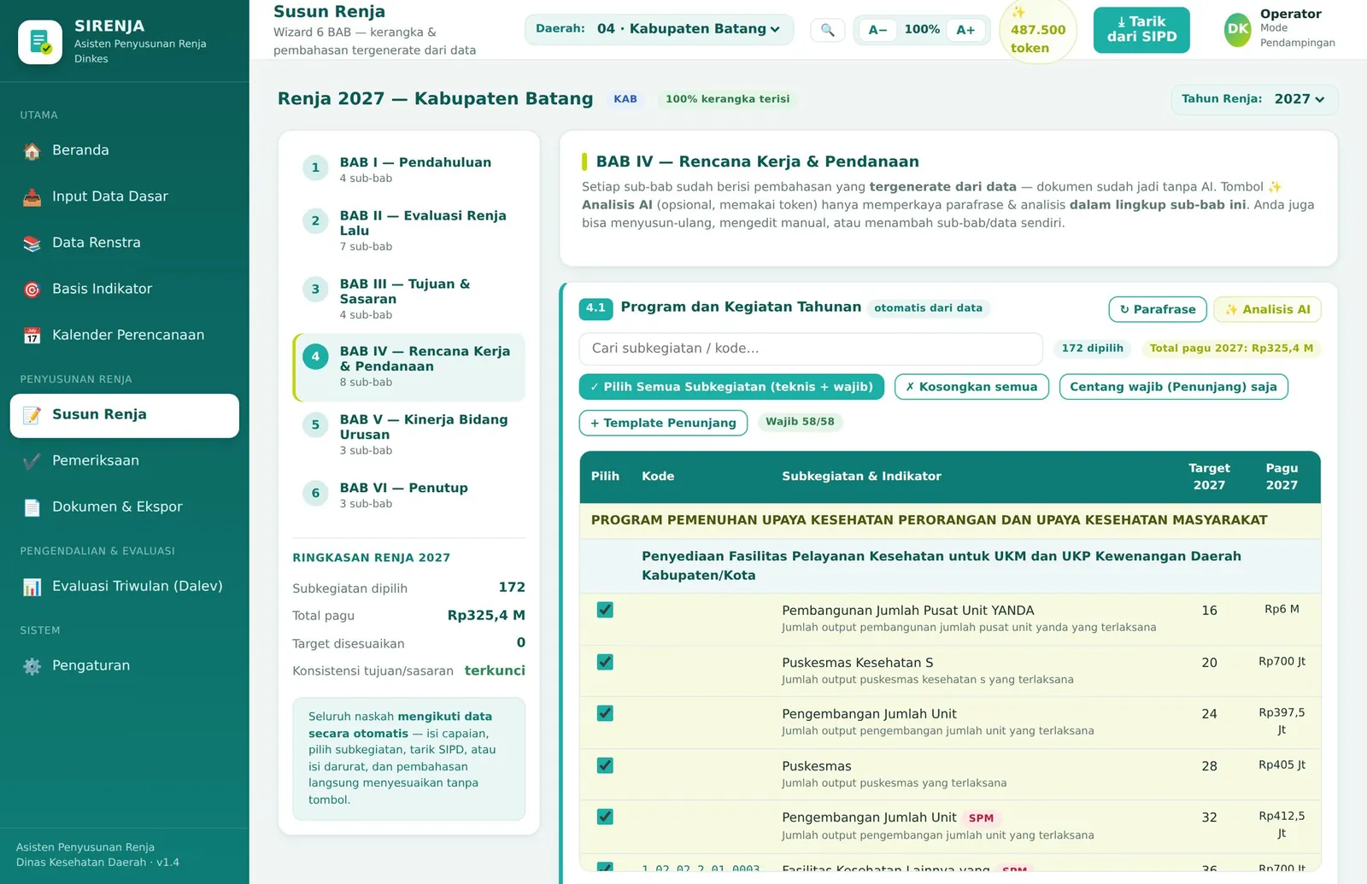
Task: Open BAB I — Pendahuluan step
Action: [x=408, y=169]
